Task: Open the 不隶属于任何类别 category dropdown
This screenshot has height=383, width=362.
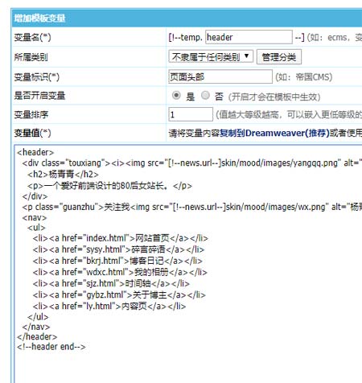Action: pyautogui.click(x=211, y=57)
